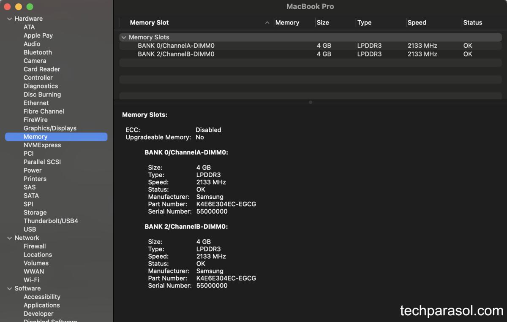The image size is (507, 322).
Task: Click the split pane divider handle
Action: coord(311,102)
